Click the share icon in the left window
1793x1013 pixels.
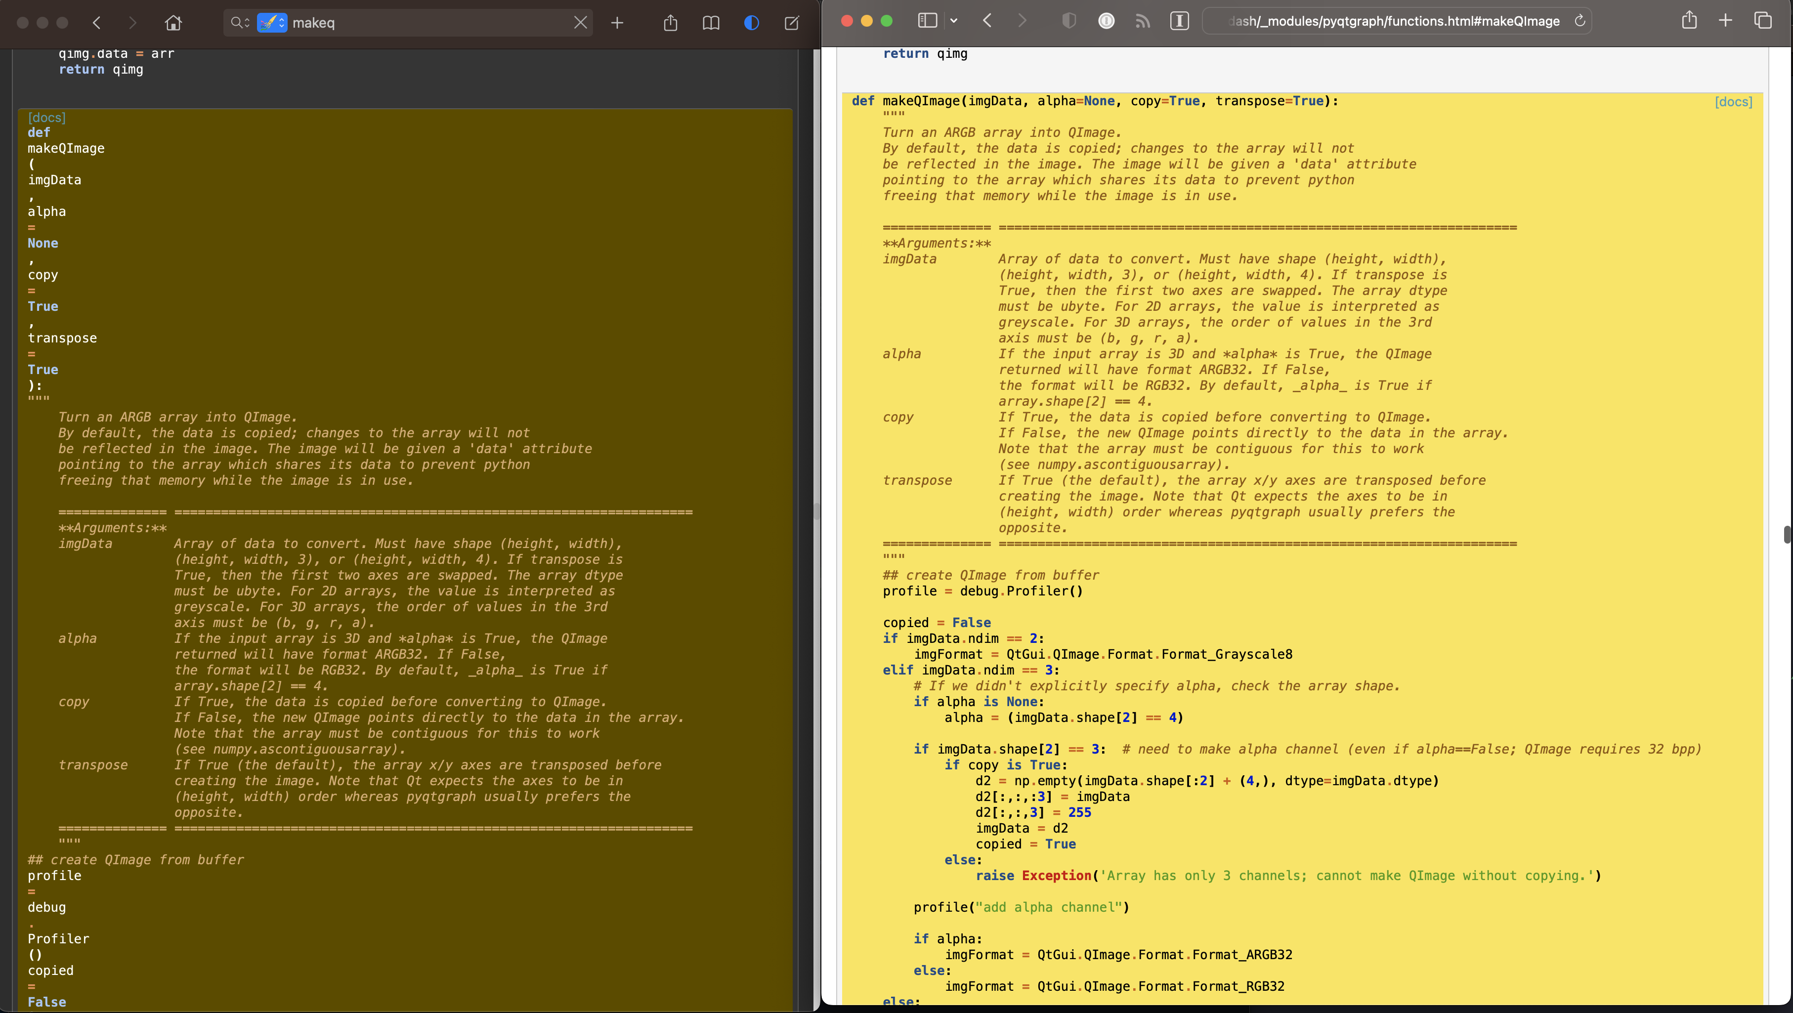tap(670, 22)
